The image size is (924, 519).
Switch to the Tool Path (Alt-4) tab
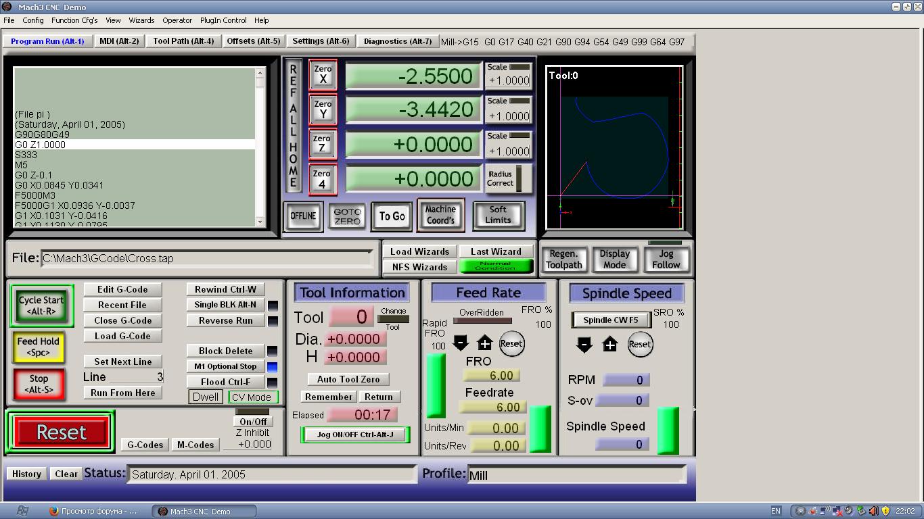click(183, 41)
